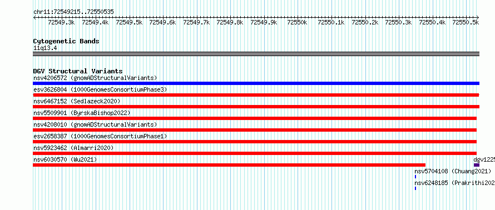495x210 pixels.
Task: Open variant label nsv6248185 Prakrithi
Action: [x=454, y=183]
